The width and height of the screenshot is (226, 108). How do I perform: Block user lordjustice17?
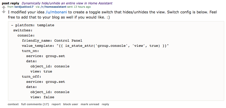click(71, 104)
